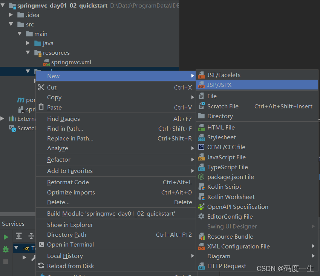Choose Delete... from context menu

tap(116, 202)
